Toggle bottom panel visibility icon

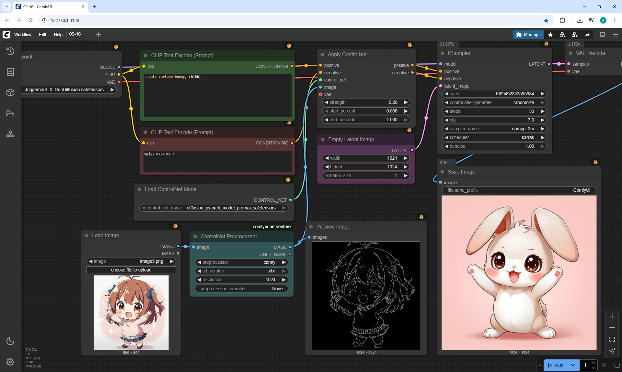click(x=602, y=35)
